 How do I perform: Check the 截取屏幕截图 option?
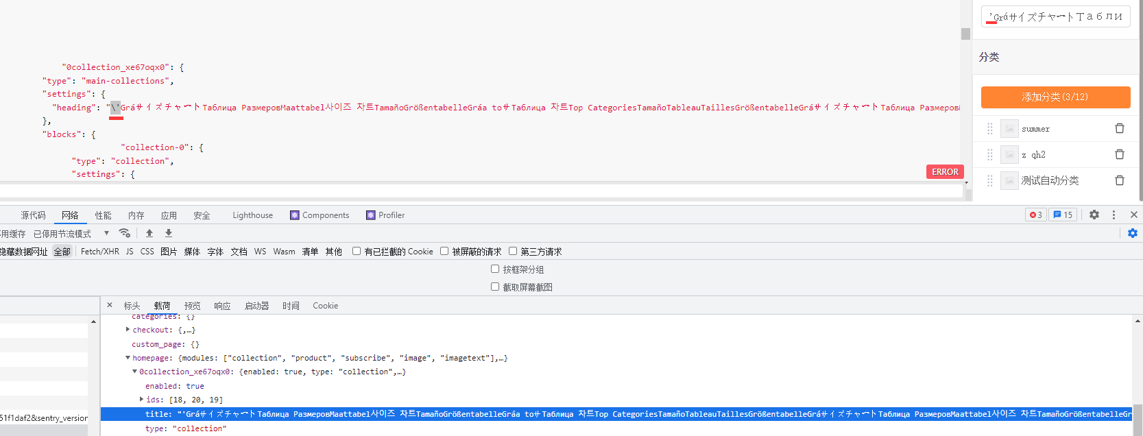tap(495, 287)
